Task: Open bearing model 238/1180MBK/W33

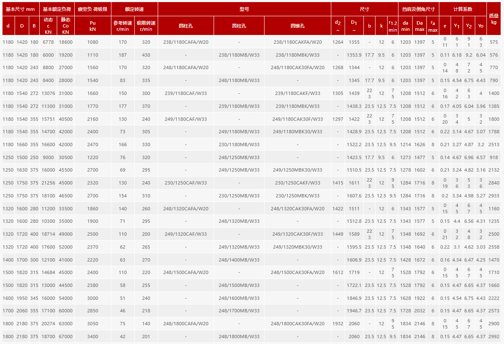Action: click(297, 55)
